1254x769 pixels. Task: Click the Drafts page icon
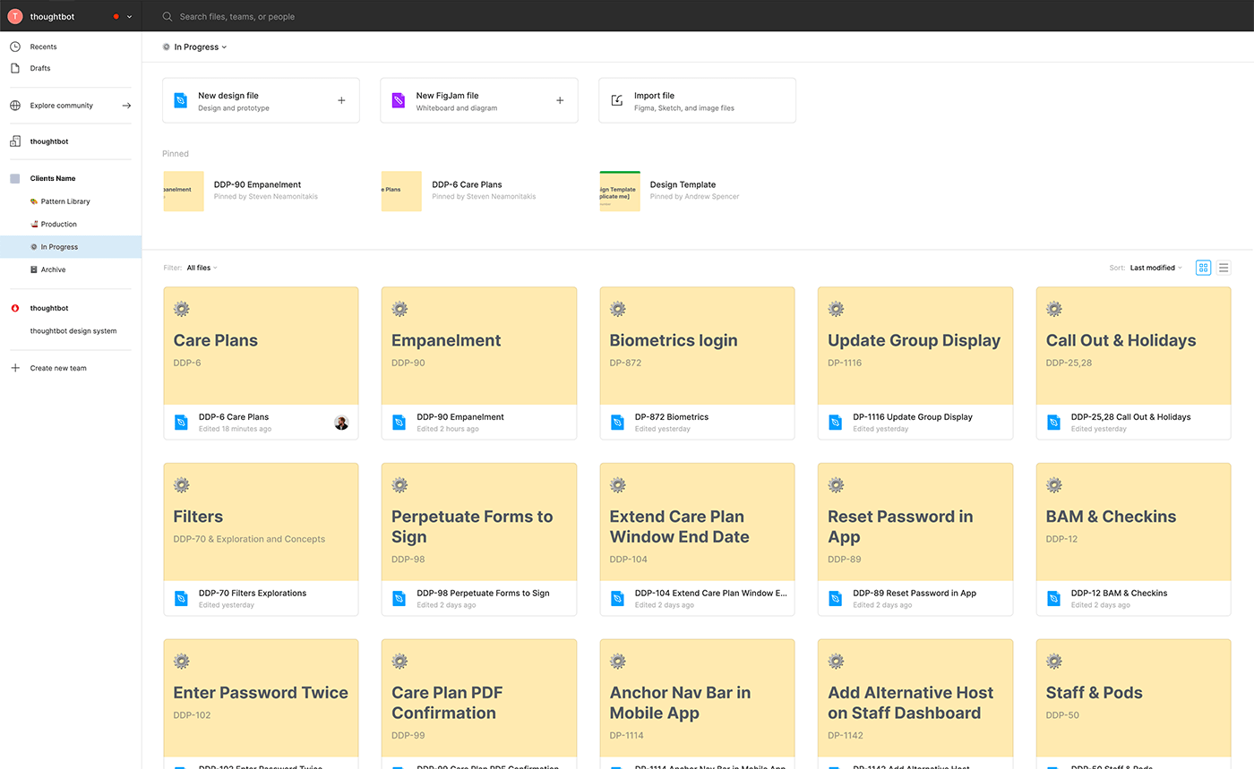(x=15, y=68)
